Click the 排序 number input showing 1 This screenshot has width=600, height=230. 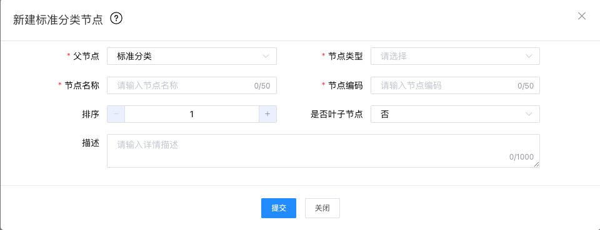tap(192, 114)
